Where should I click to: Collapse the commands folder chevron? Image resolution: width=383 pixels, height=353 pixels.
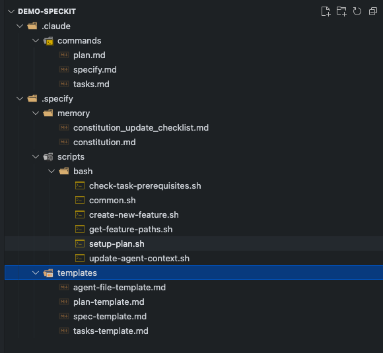click(x=36, y=40)
